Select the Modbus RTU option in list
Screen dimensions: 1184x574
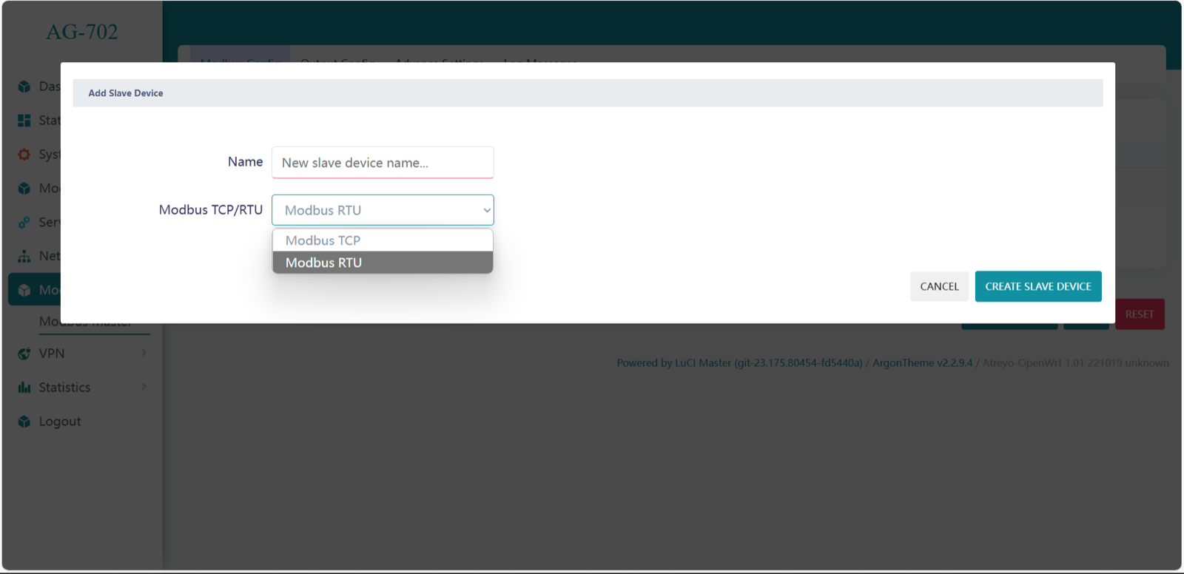click(x=383, y=263)
